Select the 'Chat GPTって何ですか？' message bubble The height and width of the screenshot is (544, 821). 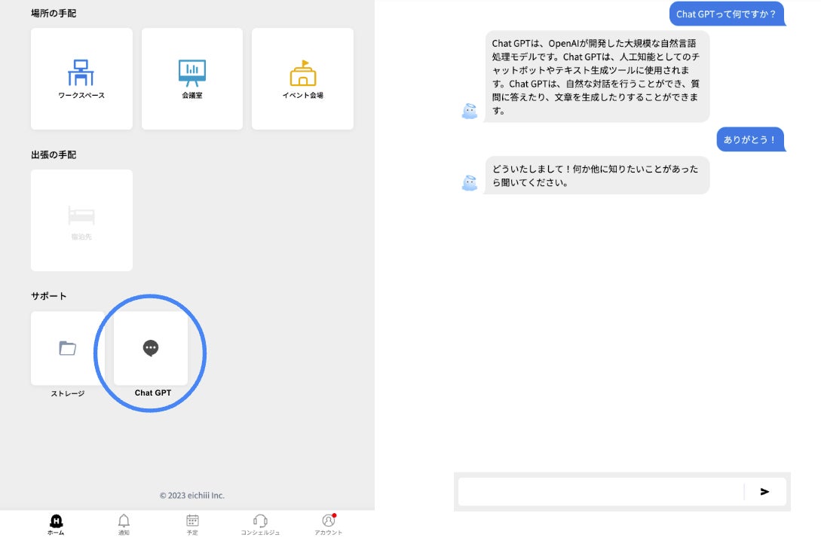pos(728,14)
